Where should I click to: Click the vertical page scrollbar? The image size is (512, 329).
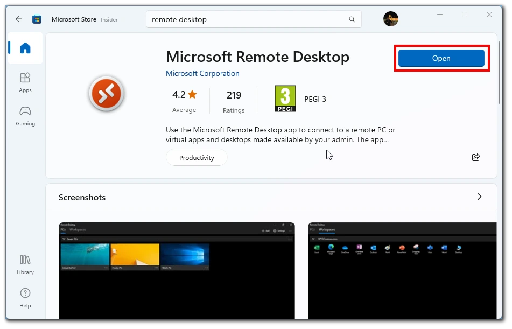click(499, 73)
